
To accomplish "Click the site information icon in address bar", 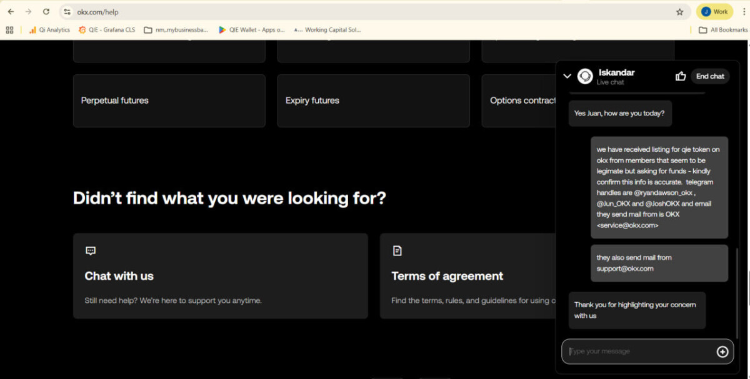I will tap(67, 12).
